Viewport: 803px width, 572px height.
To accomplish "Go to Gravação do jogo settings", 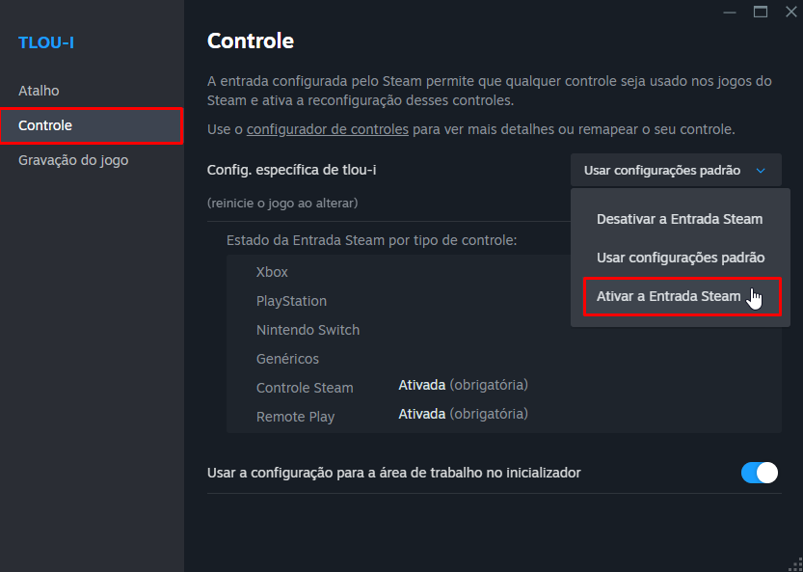I will click(x=71, y=160).
